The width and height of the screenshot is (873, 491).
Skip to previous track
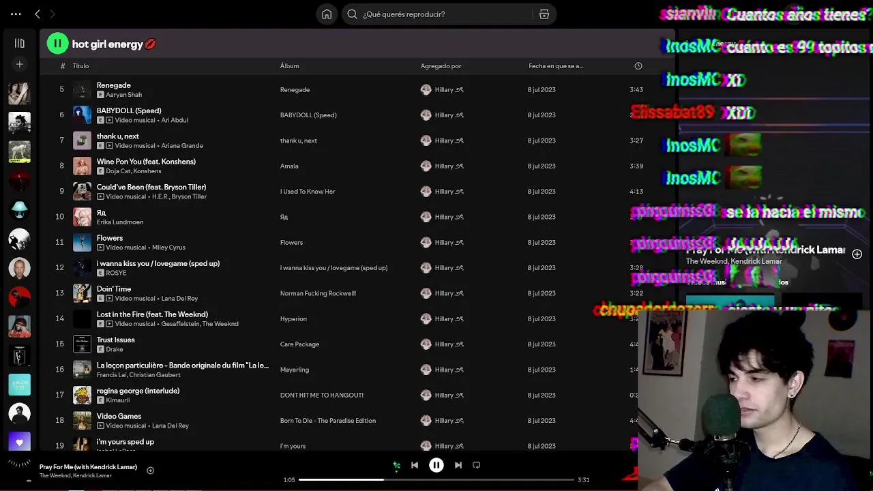pos(415,465)
